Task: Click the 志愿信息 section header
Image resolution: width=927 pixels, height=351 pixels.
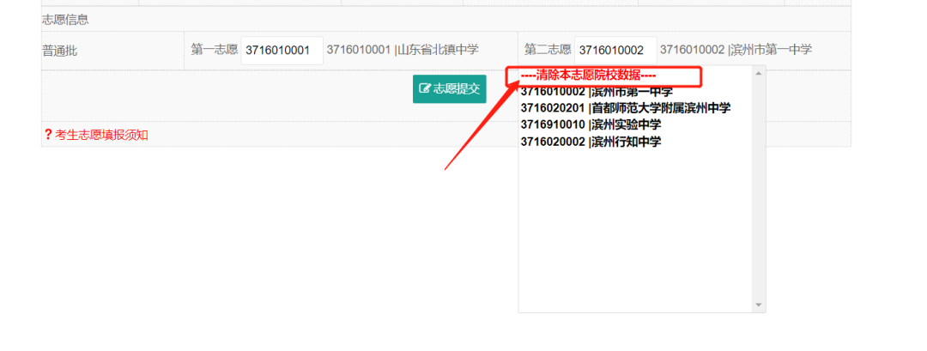Action: [65, 19]
